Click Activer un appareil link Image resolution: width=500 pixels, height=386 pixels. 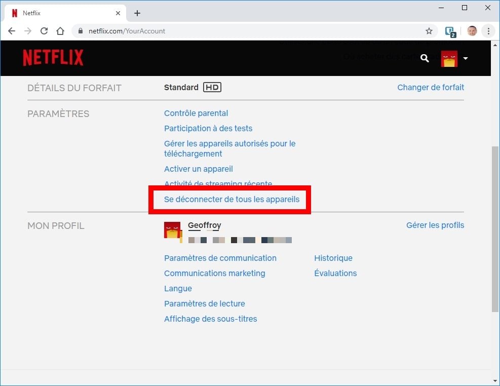coord(199,169)
